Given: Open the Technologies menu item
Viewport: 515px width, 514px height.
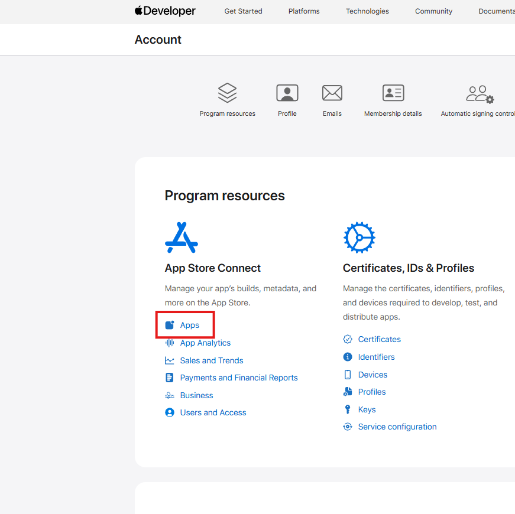Looking at the screenshot, I should (367, 11).
